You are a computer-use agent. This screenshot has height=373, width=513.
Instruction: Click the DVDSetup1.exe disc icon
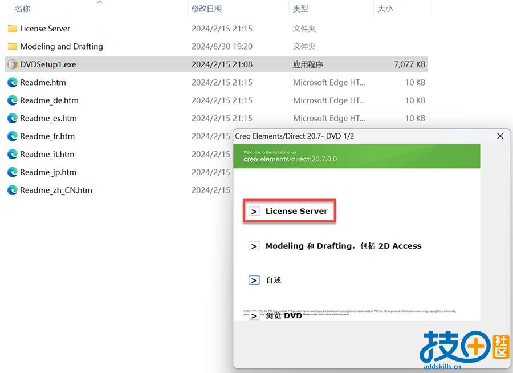[13, 64]
